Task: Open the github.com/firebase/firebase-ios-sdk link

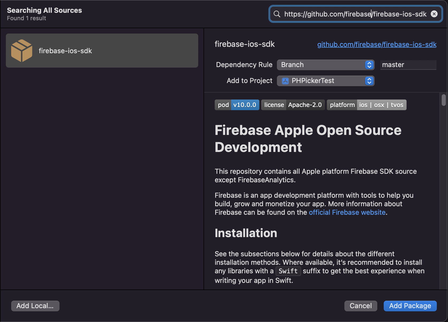Action: point(377,44)
